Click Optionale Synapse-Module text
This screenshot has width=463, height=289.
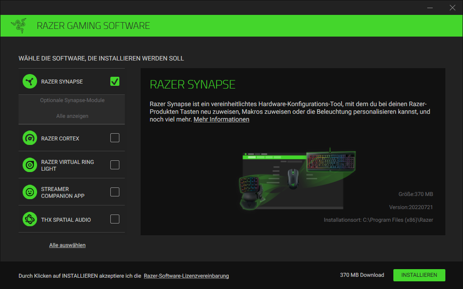click(72, 100)
